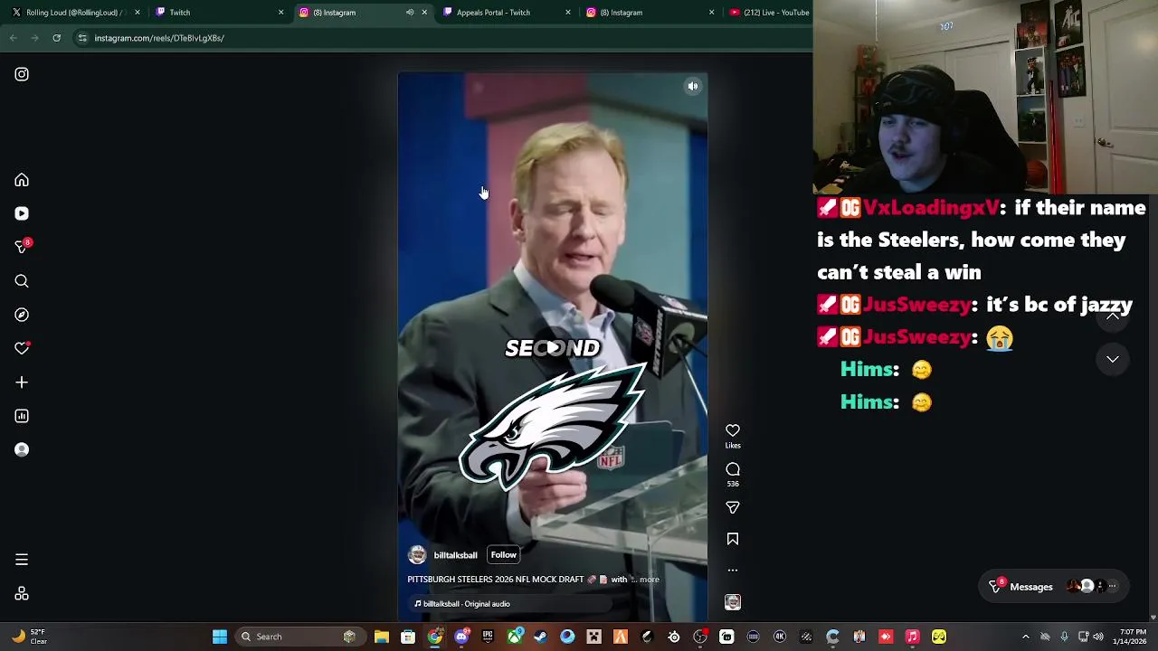Open Steam from the taskbar

[540, 637]
